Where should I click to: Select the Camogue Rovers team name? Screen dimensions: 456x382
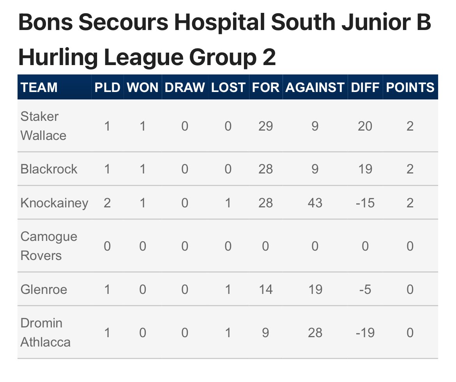point(49,246)
